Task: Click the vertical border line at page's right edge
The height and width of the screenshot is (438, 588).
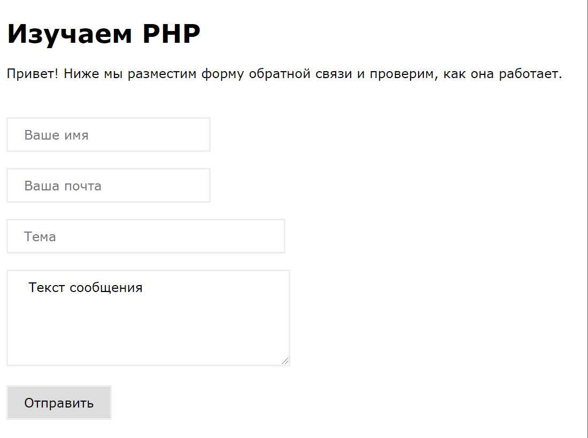Action: (587, 214)
